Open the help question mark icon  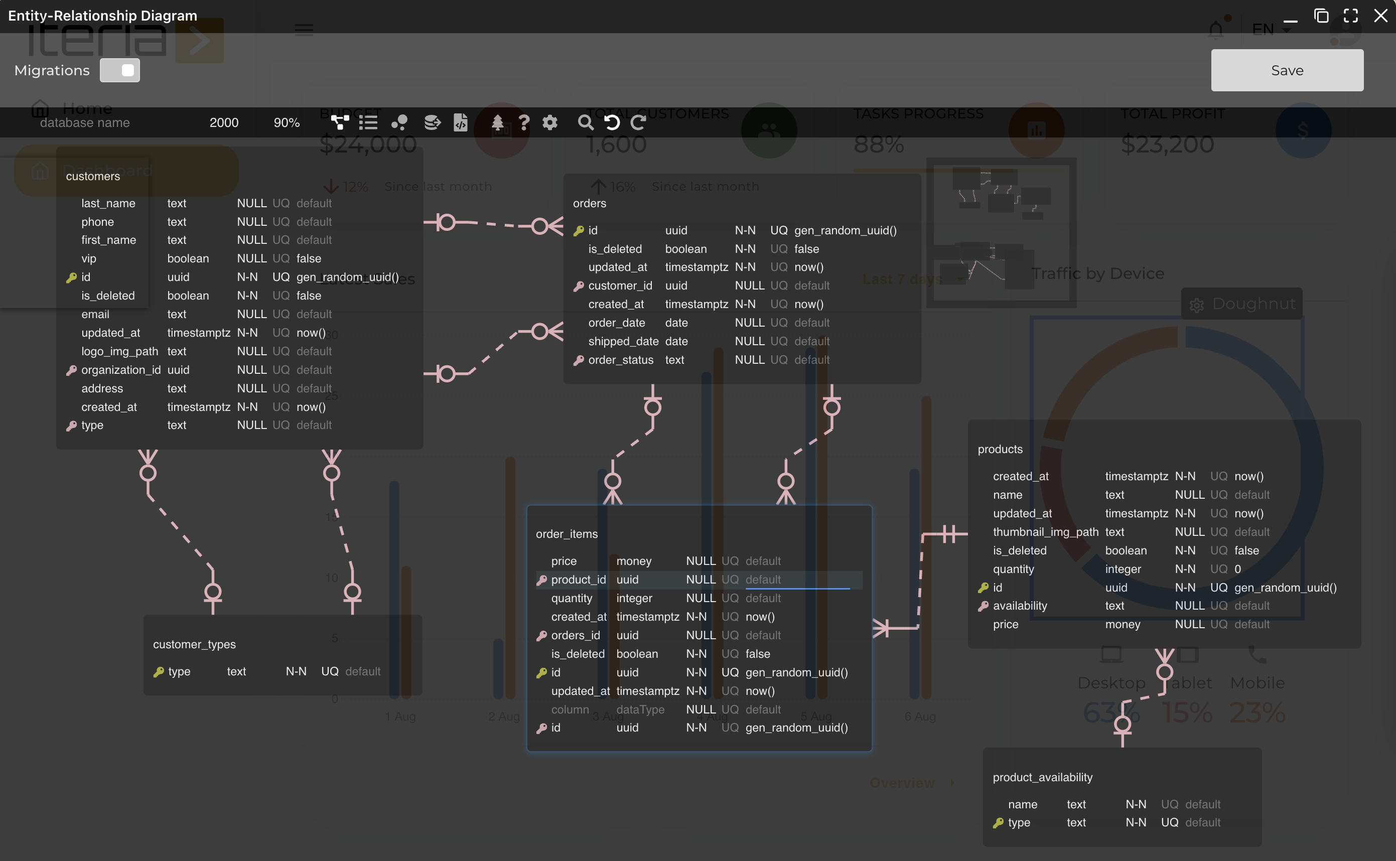pos(524,122)
